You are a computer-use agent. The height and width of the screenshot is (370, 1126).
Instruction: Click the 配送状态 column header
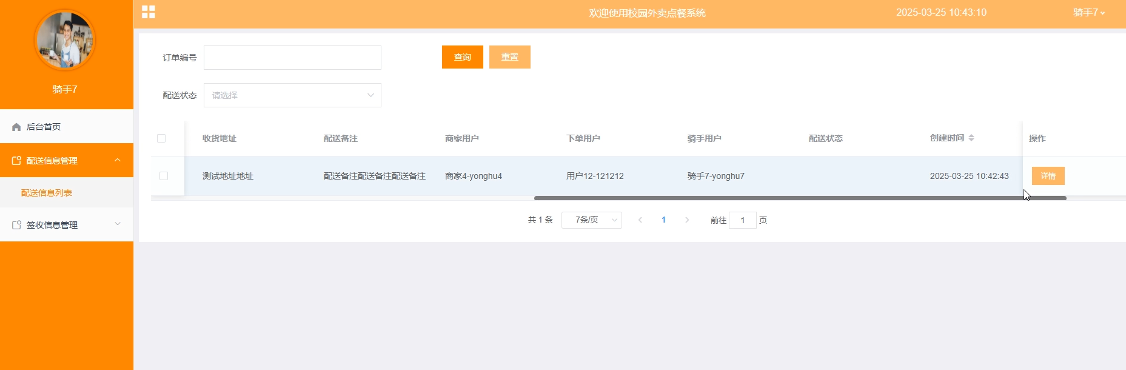826,138
